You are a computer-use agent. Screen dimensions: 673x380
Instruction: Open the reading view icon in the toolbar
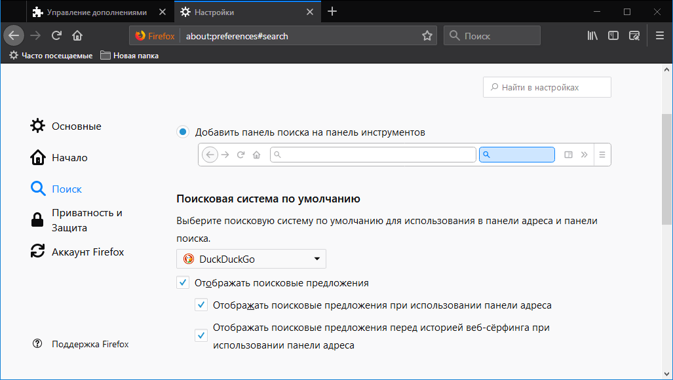point(634,35)
